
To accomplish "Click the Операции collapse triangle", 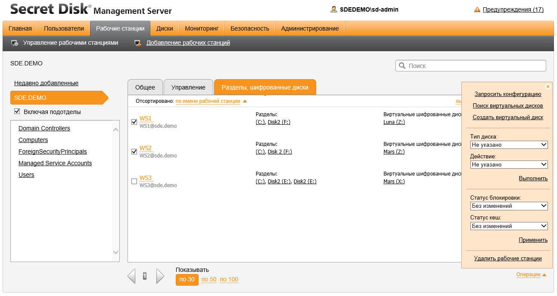I will click(x=544, y=274).
